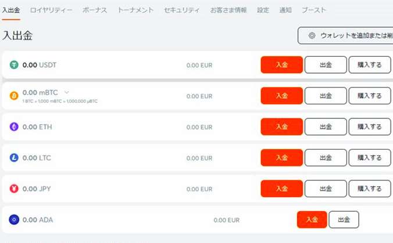
Task: Click the Ethereum ETH coin icon
Action: point(14,127)
